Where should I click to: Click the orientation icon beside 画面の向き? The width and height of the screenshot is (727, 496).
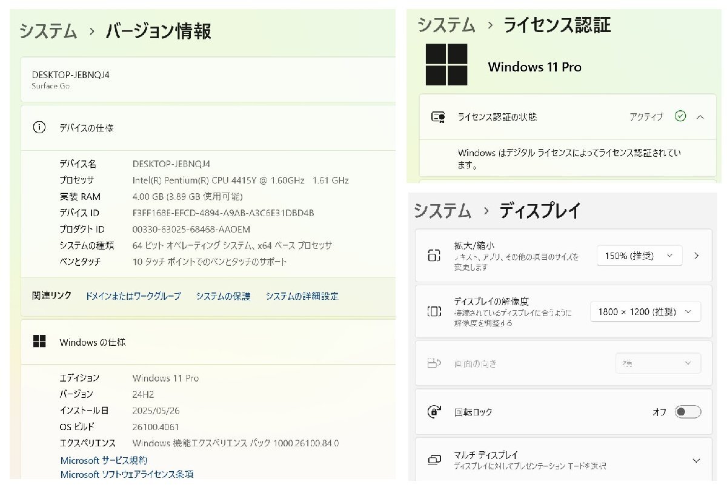pyautogui.click(x=434, y=363)
